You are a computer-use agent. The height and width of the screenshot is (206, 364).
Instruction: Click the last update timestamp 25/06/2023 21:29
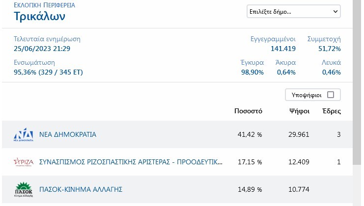42,48
